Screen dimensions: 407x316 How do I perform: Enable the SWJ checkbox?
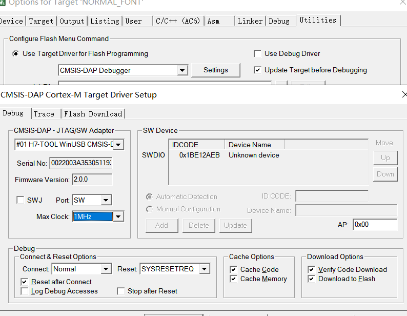pos(21,200)
